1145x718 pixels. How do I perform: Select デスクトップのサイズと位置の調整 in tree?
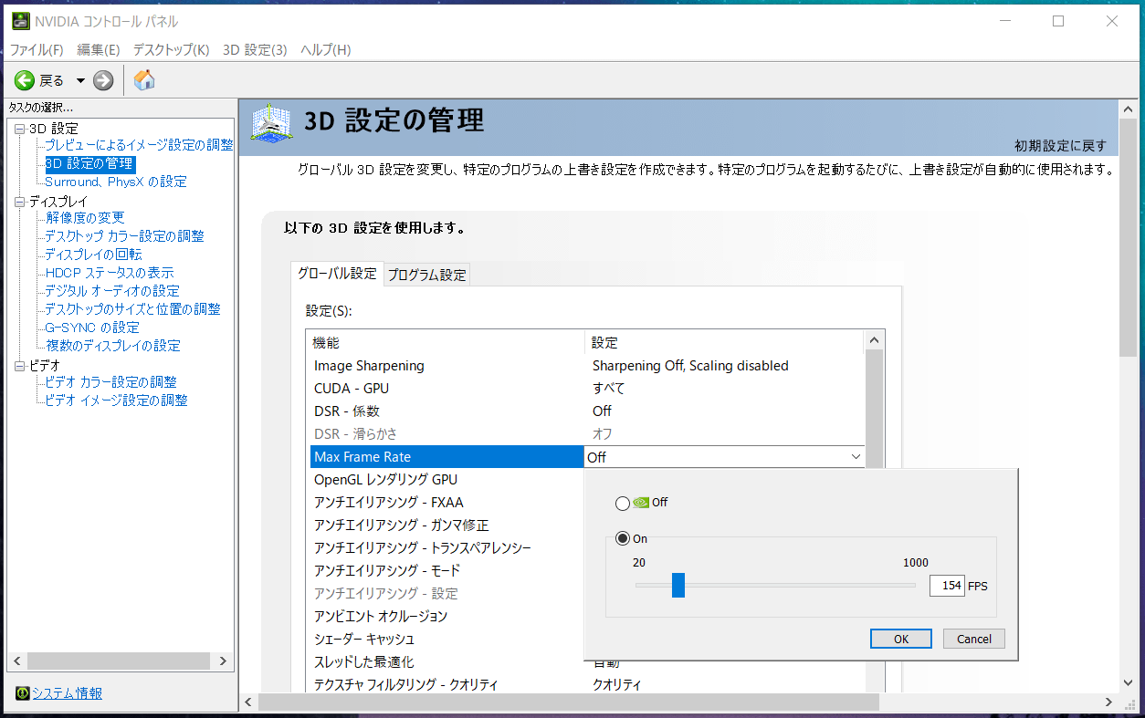click(x=132, y=309)
